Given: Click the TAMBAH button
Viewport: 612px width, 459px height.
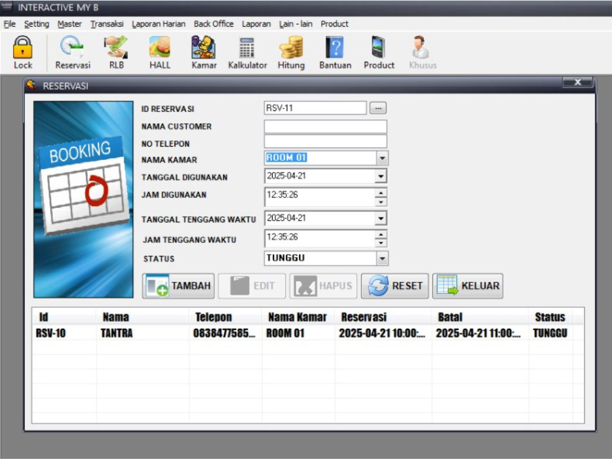Looking at the screenshot, I should coord(178,286).
